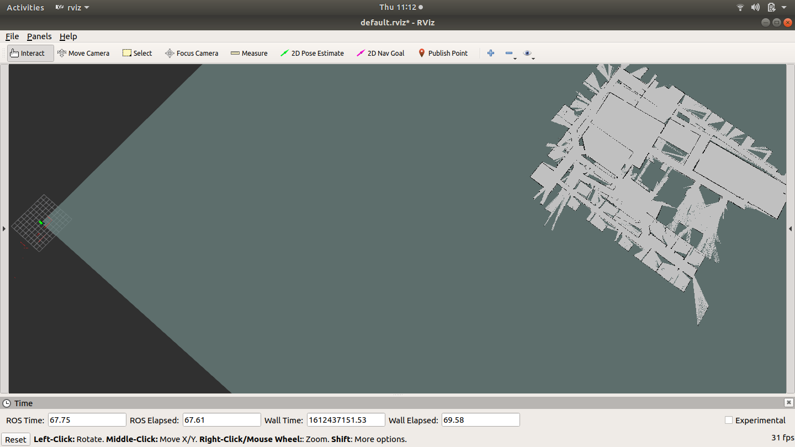Click the Time panel clock icon
This screenshot has width=795, height=447.
pos(7,403)
